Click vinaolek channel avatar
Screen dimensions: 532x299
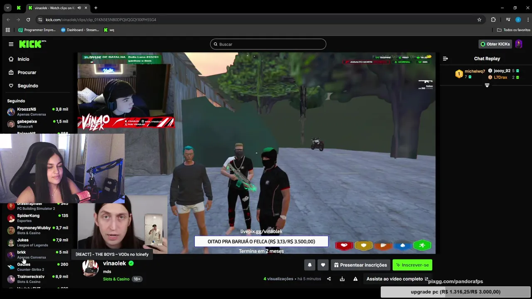[90, 268]
